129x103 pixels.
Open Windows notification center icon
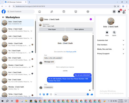[x=126, y=101]
